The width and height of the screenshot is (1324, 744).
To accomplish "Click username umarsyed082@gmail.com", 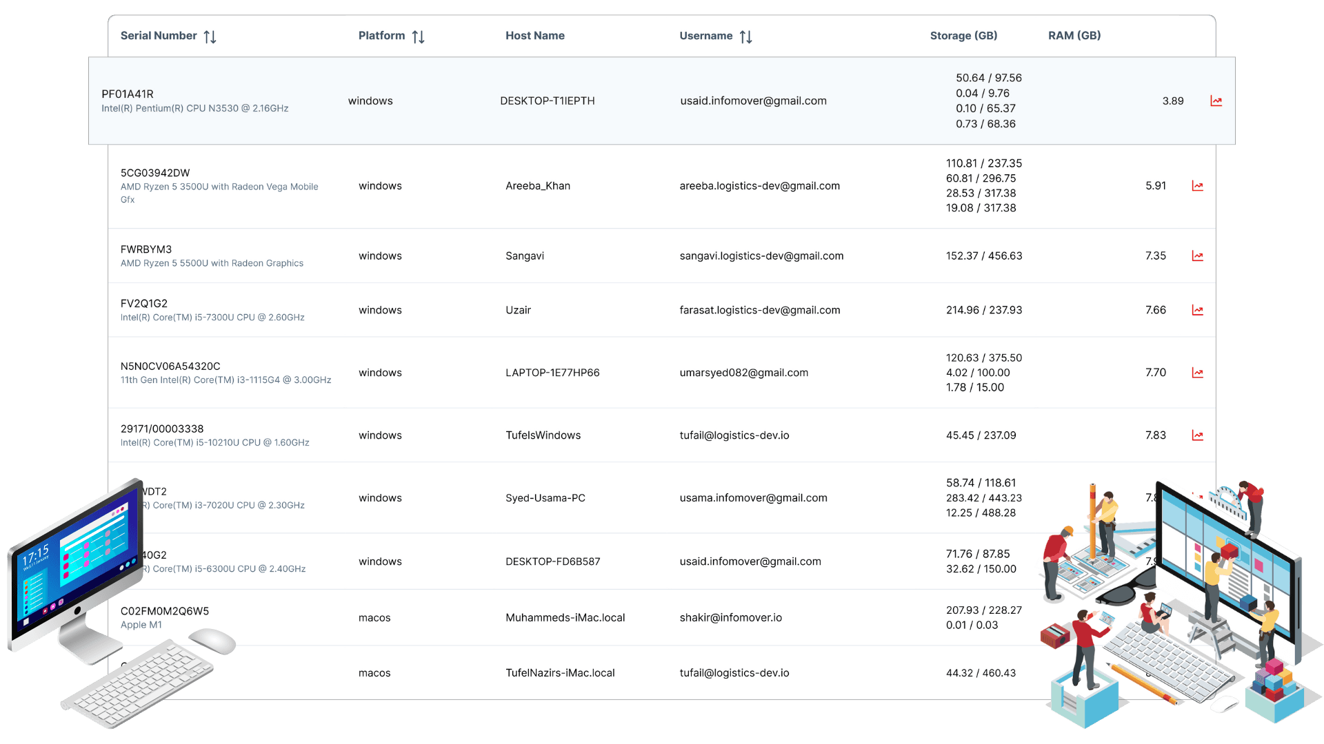I will tap(744, 373).
